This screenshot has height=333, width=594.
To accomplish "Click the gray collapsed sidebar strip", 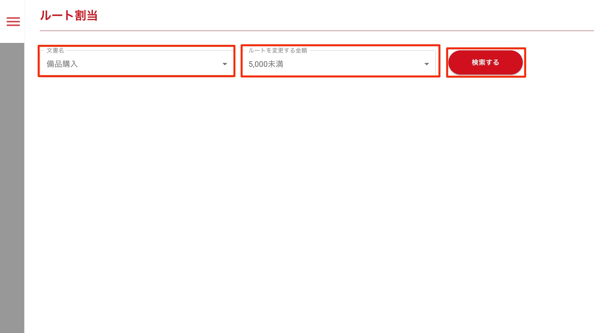I will pos(12,188).
